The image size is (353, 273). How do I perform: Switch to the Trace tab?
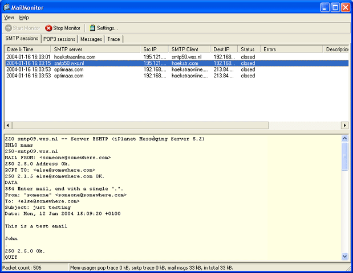pyautogui.click(x=113, y=39)
